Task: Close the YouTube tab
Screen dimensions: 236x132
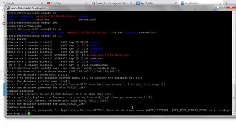Action: point(86,3)
